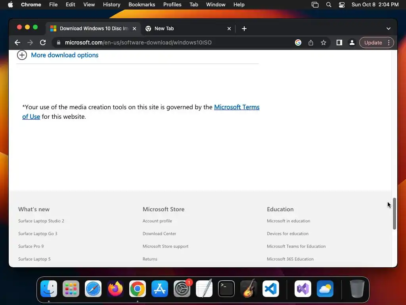Close the Download Windows 10 tab
Viewport: 406px width, 305px height.
click(x=134, y=29)
